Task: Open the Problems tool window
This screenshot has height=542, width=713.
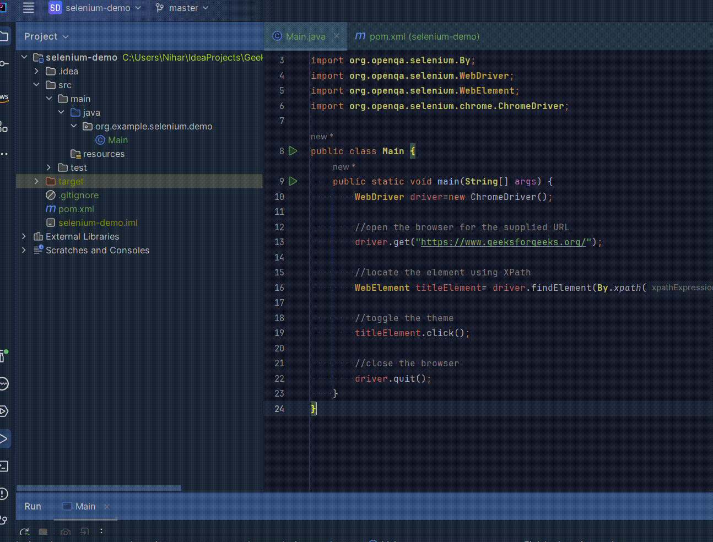Action: click(x=4, y=494)
